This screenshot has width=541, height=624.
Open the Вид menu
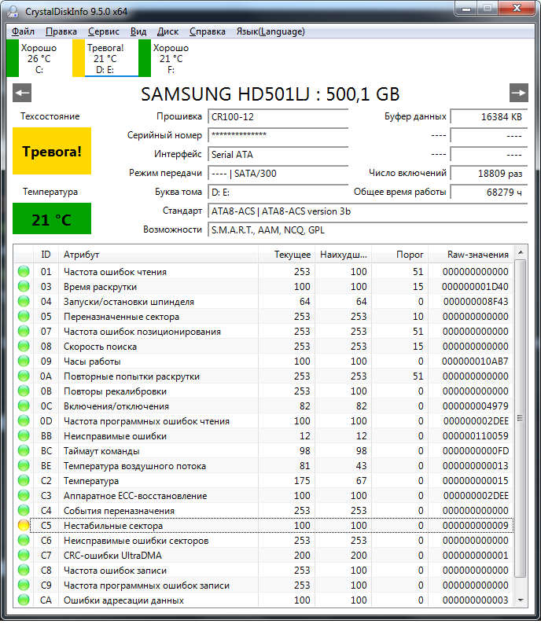(x=138, y=31)
